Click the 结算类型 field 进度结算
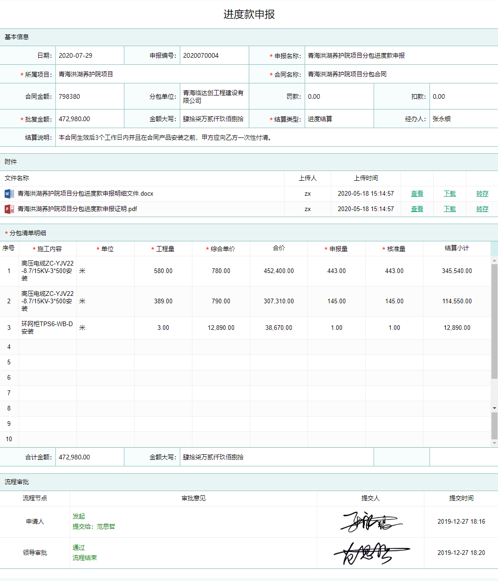The width and height of the screenshot is (498, 581). point(339,119)
